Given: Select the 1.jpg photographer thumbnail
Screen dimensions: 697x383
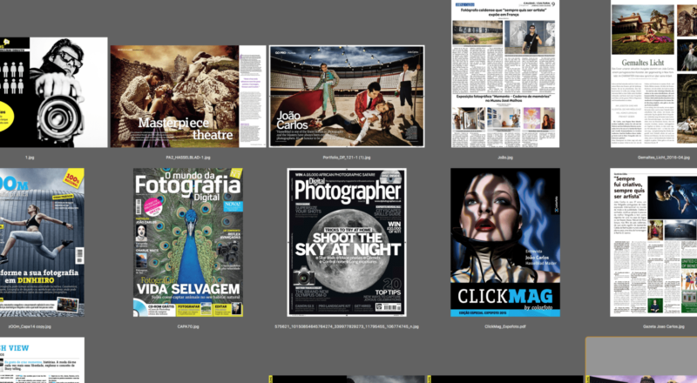Looking at the screenshot, I should click(53, 92).
